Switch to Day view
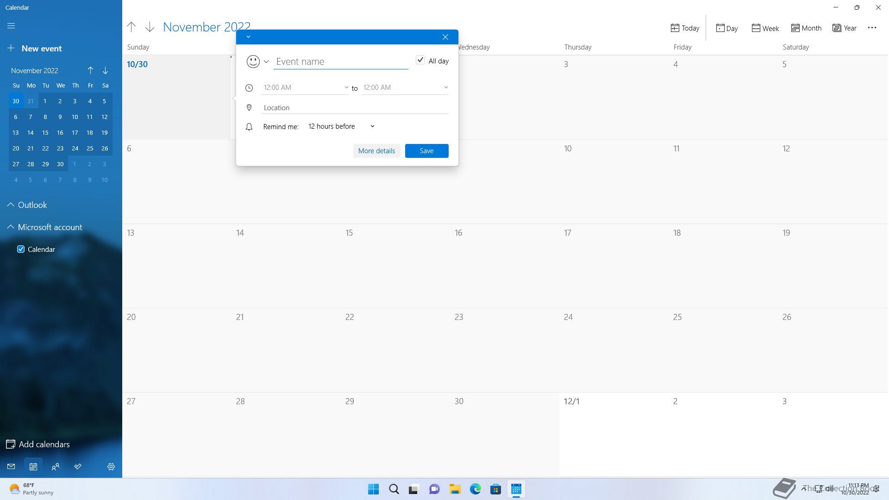 coord(727,28)
